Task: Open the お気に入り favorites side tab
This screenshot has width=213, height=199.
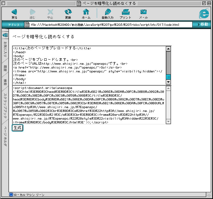Action: pyautogui.click(x=5, y=49)
